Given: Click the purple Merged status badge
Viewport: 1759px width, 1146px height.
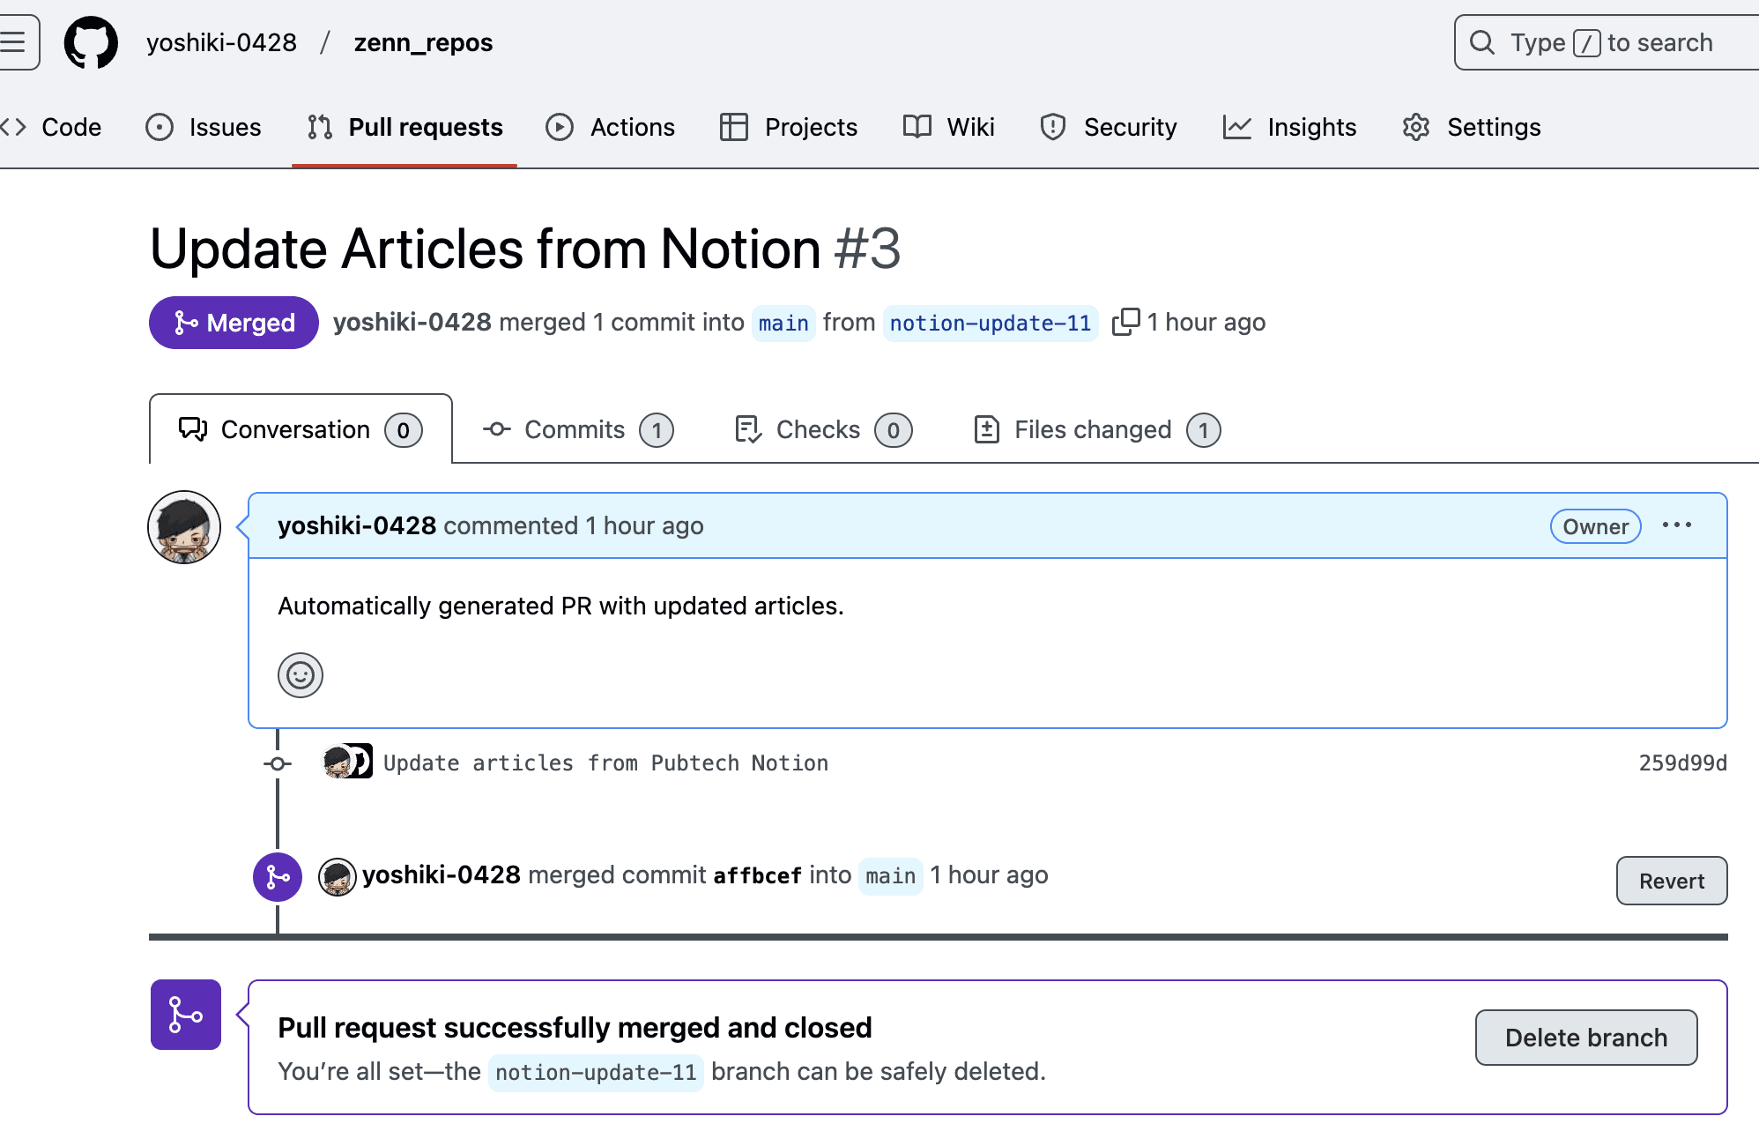Looking at the screenshot, I should [x=233, y=323].
